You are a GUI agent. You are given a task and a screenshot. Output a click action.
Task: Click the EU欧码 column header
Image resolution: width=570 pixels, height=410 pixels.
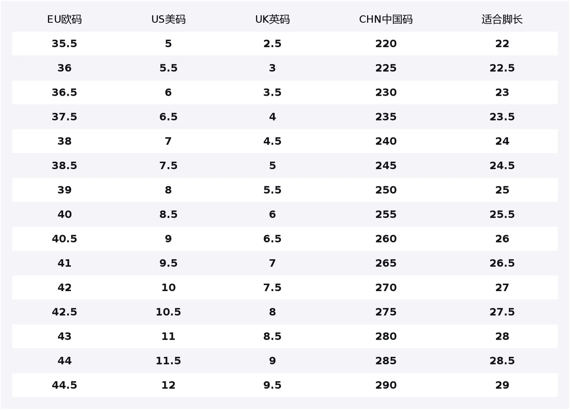point(64,19)
